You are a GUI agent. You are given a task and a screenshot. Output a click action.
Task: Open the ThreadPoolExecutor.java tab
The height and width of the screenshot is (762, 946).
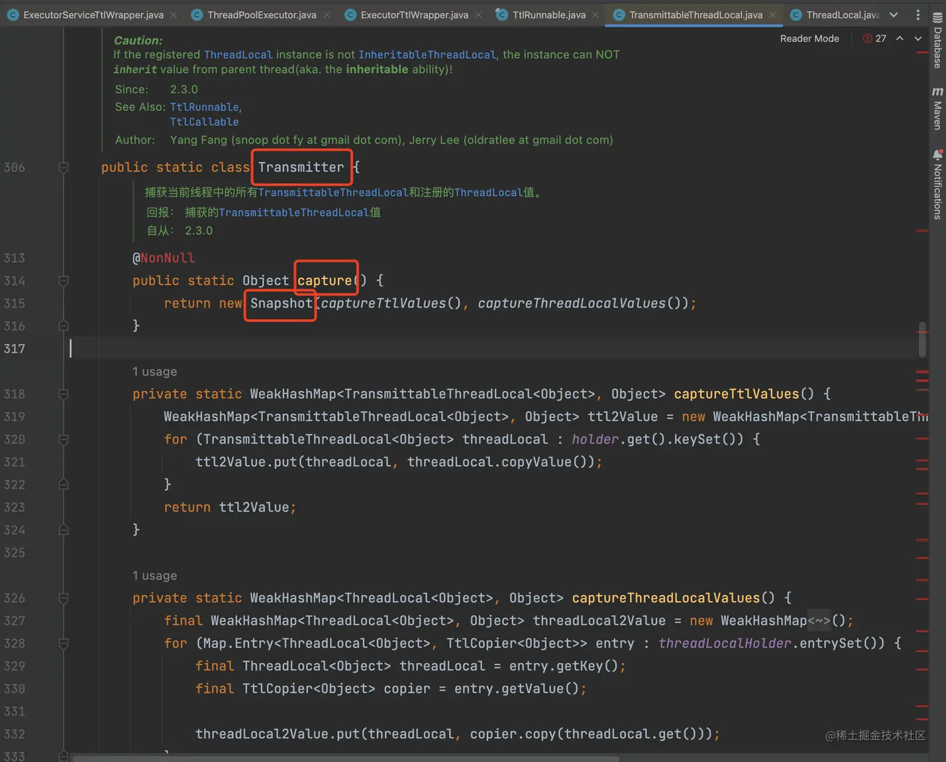262,14
